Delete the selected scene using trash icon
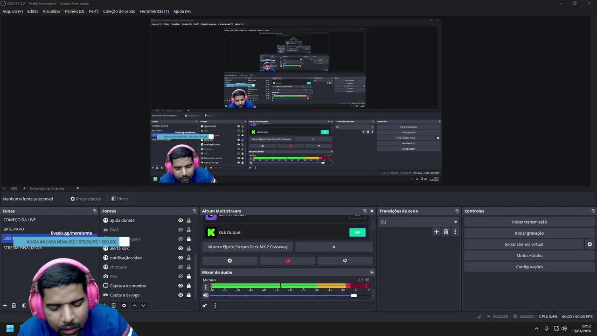Image resolution: width=597 pixels, height=336 pixels. point(14,306)
